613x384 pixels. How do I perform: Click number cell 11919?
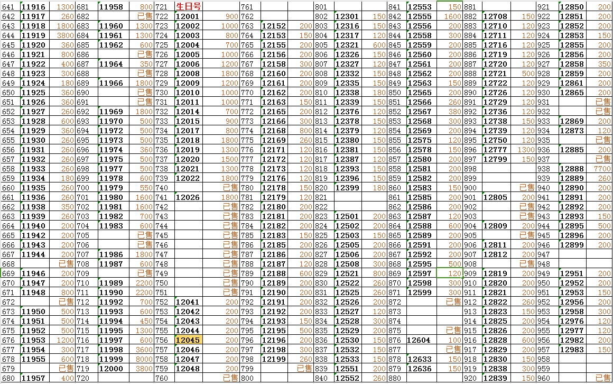[34, 35]
